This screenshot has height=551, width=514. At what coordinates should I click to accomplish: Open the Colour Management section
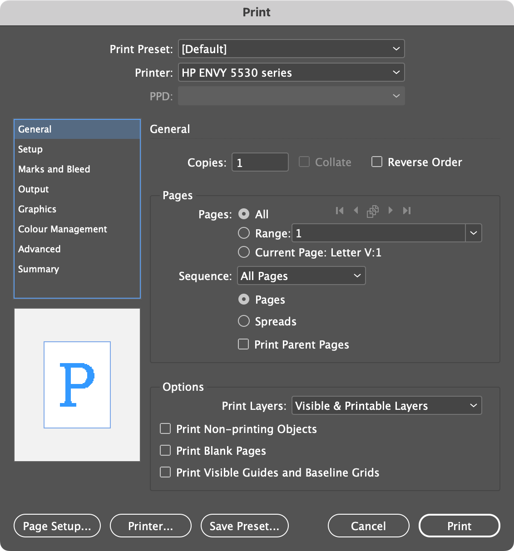(62, 229)
